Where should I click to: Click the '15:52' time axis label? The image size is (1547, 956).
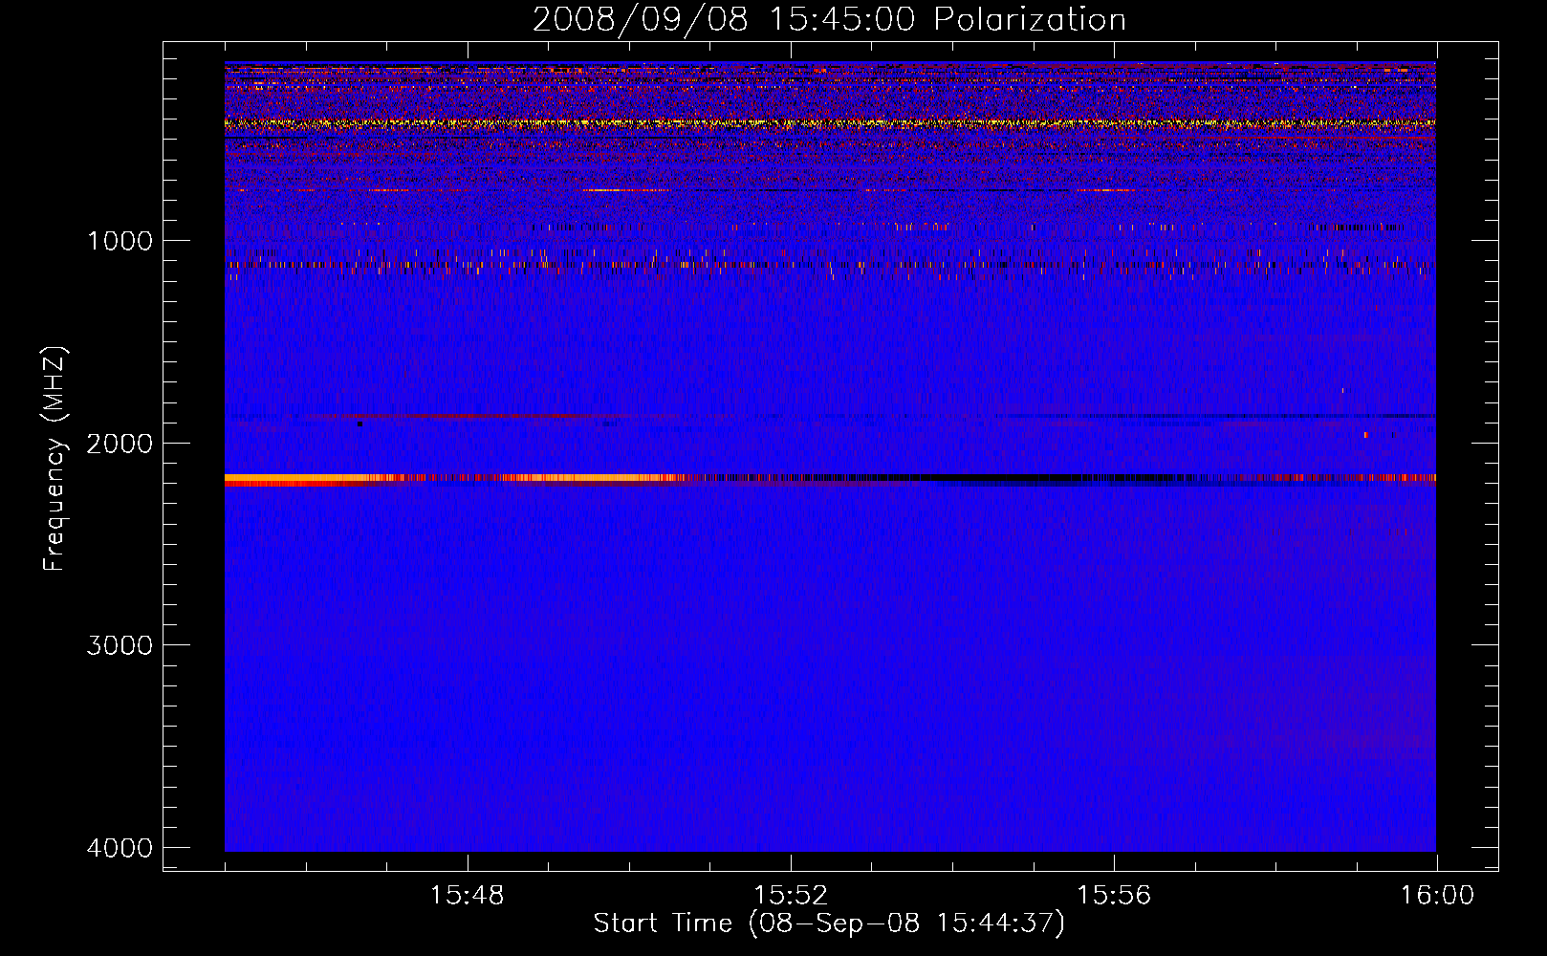790,896
